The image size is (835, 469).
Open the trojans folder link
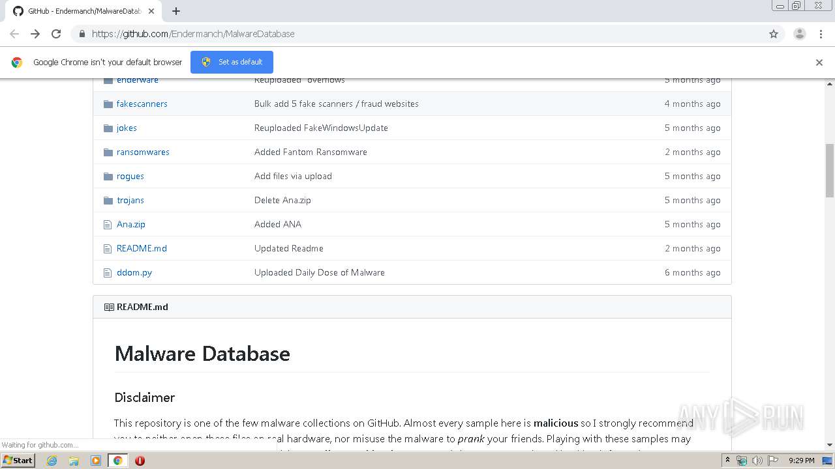pyautogui.click(x=130, y=200)
